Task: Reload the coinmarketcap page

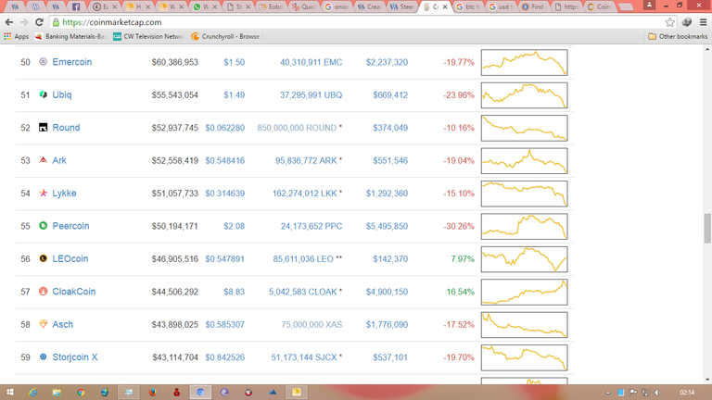Action: click(39, 22)
